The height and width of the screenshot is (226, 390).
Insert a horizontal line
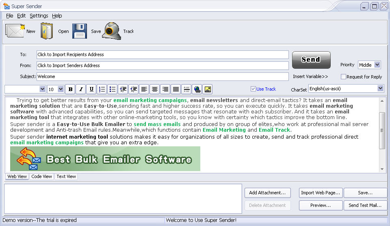coord(186,89)
